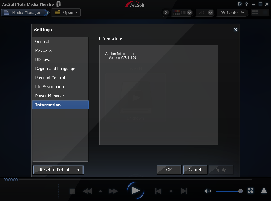271x201 pixels.
Task: Open File Association settings
Action: pos(60,87)
